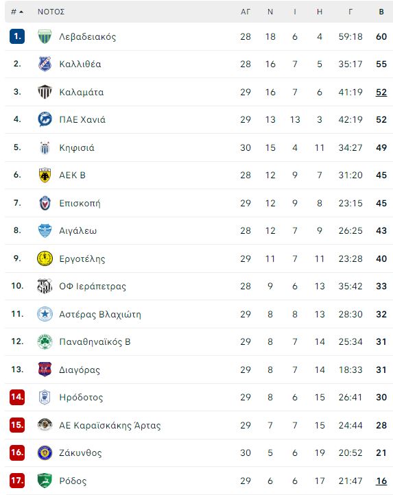Sort by the Β points column header
This screenshot has width=393, height=495.
[x=381, y=12]
